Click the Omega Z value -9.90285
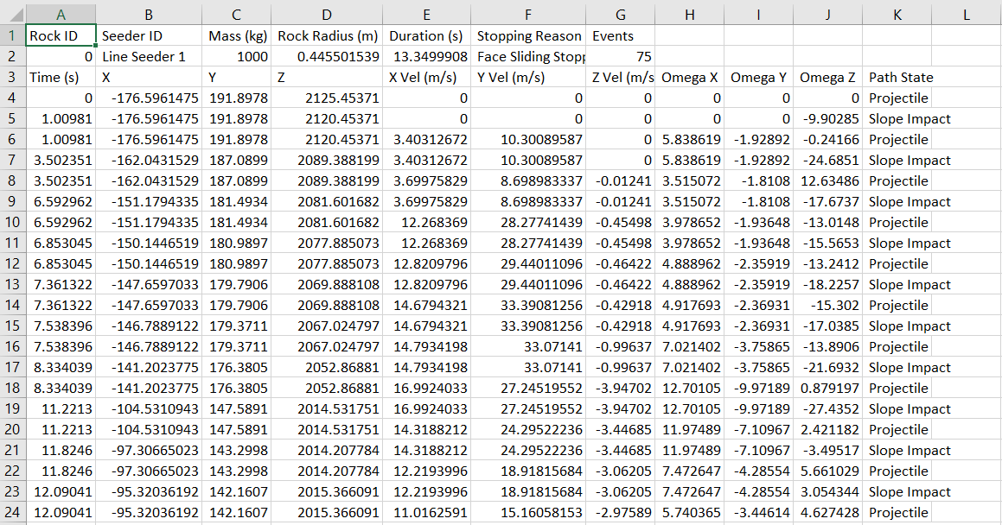Screen dimensions: 1002x525 coord(827,118)
